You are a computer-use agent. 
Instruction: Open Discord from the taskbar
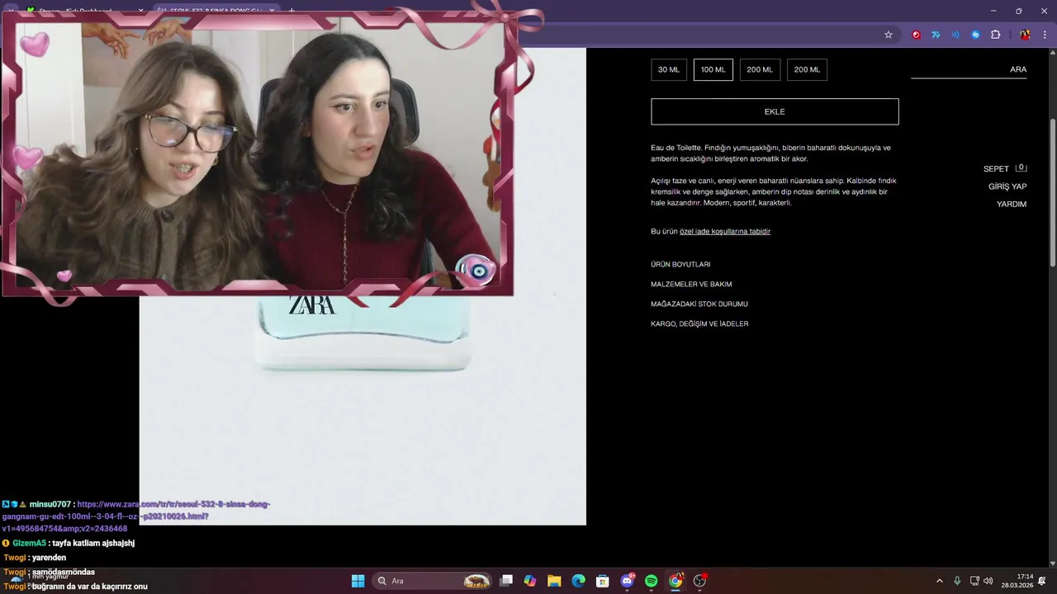pyautogui.click(x=627, y=581)
